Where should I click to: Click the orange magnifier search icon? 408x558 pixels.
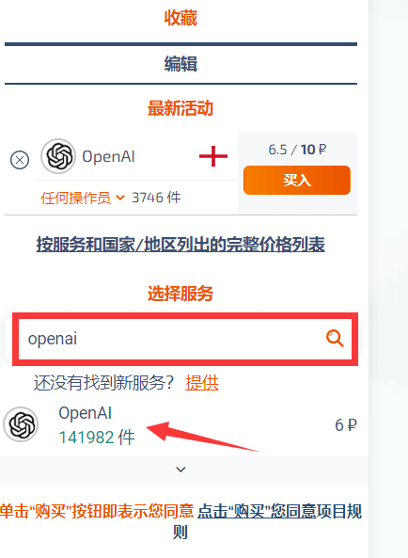click(x=335, y=339)
